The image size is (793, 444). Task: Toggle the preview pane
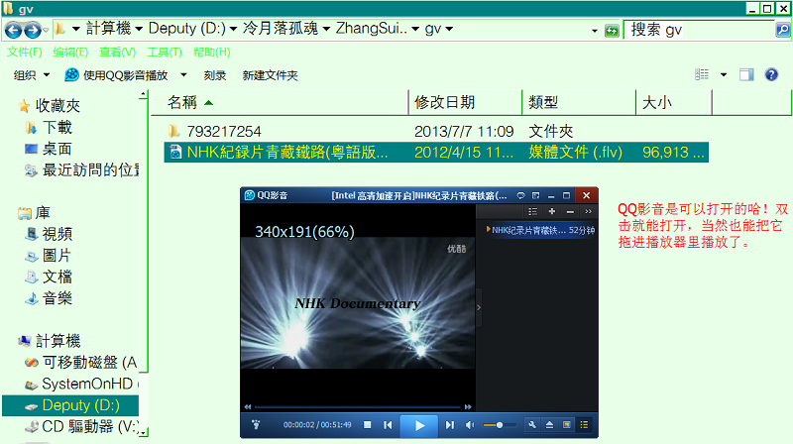pos(746,75)
